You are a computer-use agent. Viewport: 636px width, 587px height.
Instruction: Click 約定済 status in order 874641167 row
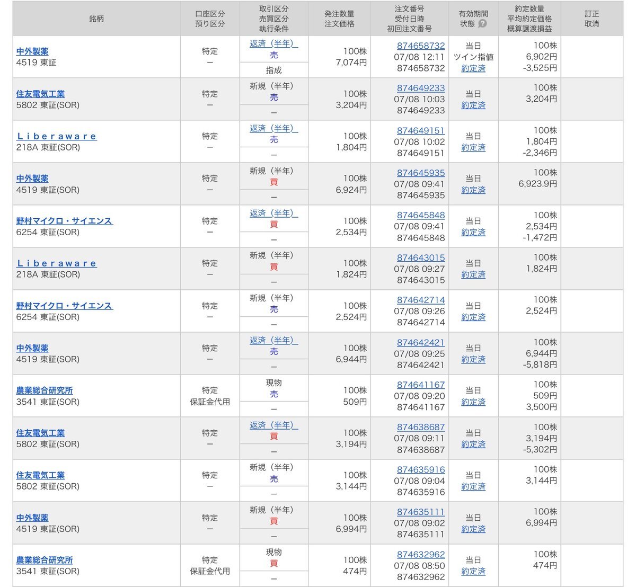(473, 402)
